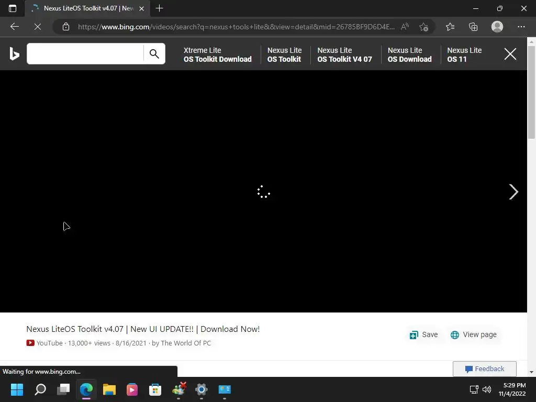Open the gear Settings taskbar icon
Image resolution: width=536 pixels, height=402 pixels.
(x=202, y=389)
